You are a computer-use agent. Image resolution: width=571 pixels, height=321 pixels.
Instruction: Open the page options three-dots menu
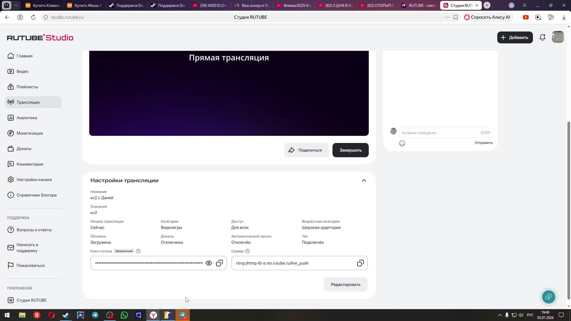point(447,17)
